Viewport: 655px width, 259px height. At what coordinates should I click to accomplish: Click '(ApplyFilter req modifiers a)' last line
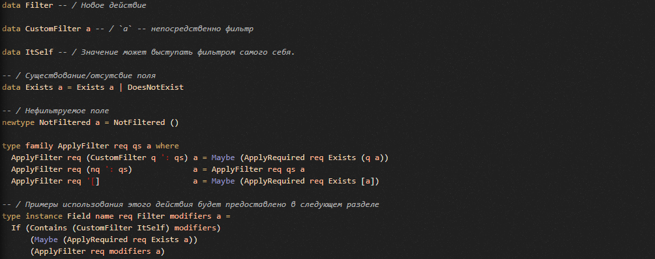(97, 251)
